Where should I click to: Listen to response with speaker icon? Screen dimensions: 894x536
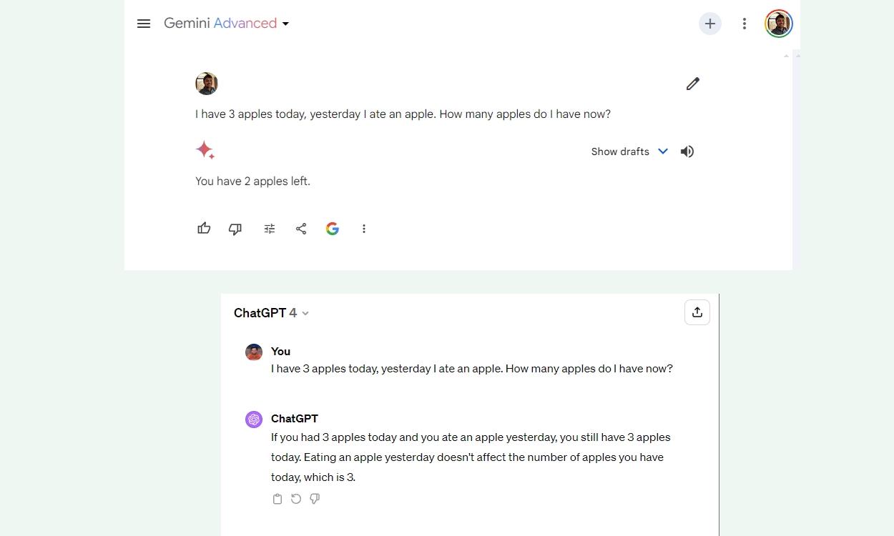tap(687, 152)
